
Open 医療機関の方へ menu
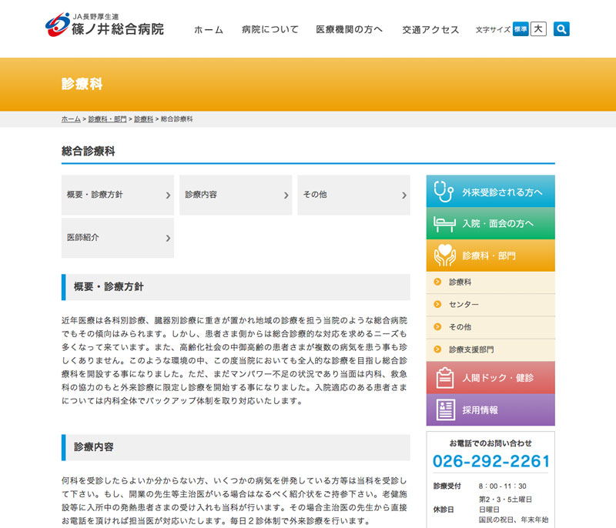(x=350, y=30)
